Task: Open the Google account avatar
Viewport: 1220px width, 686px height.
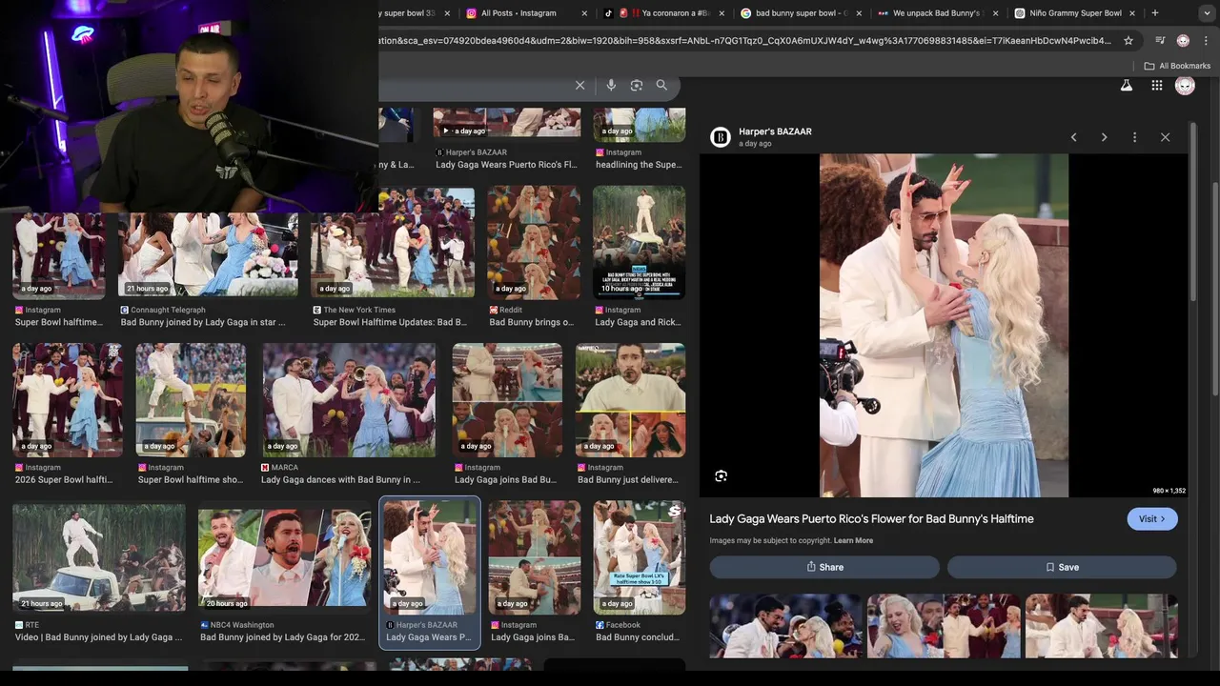Action: [x=1185, y=86]
